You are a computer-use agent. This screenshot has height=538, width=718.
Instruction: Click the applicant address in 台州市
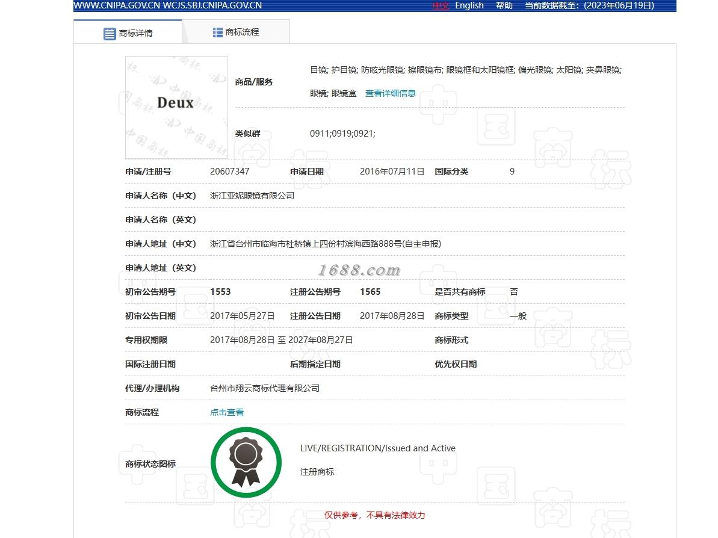point(325,244)
